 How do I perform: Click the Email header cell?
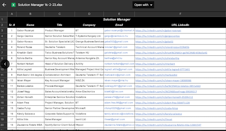point(119,25)
